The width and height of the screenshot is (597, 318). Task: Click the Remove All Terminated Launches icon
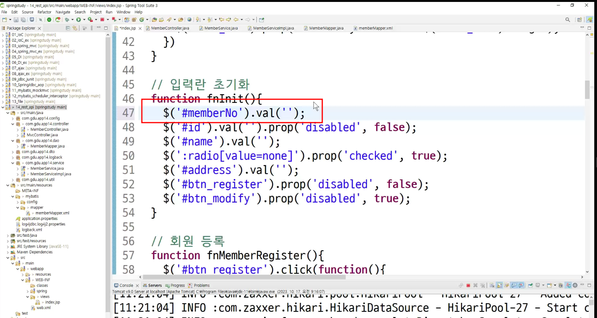[x=482, y=285]
